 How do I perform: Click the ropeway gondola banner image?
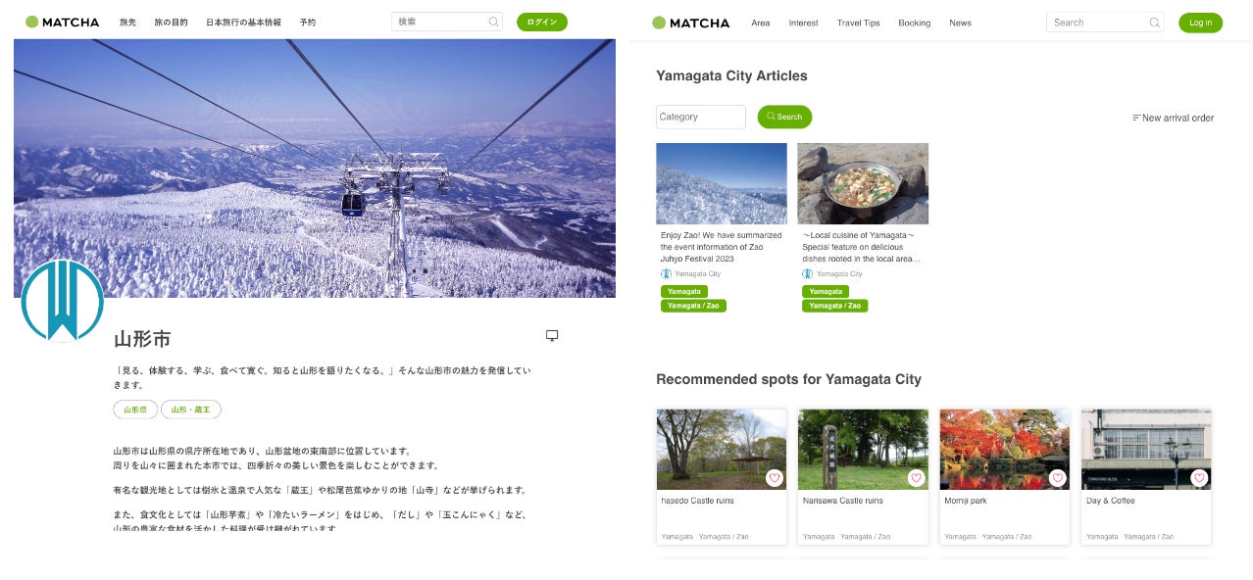pyautogui.click(x=315, y=168)
